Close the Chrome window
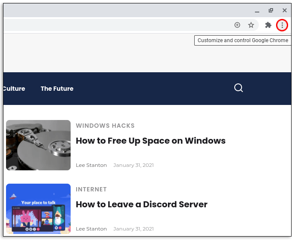 tap(285, 10)
